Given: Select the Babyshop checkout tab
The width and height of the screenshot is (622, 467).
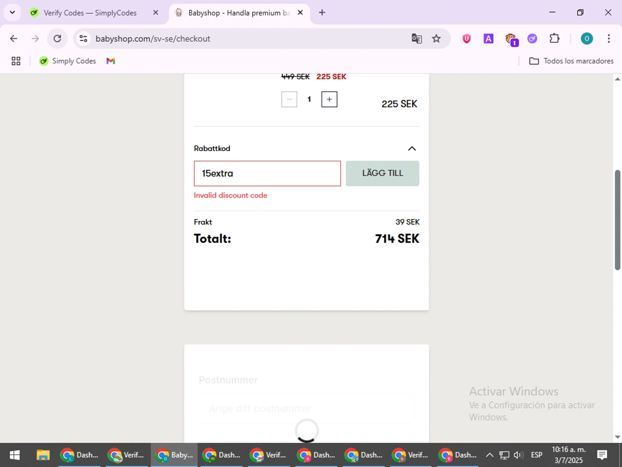Looking at the screenshot, I should (238, 13).
